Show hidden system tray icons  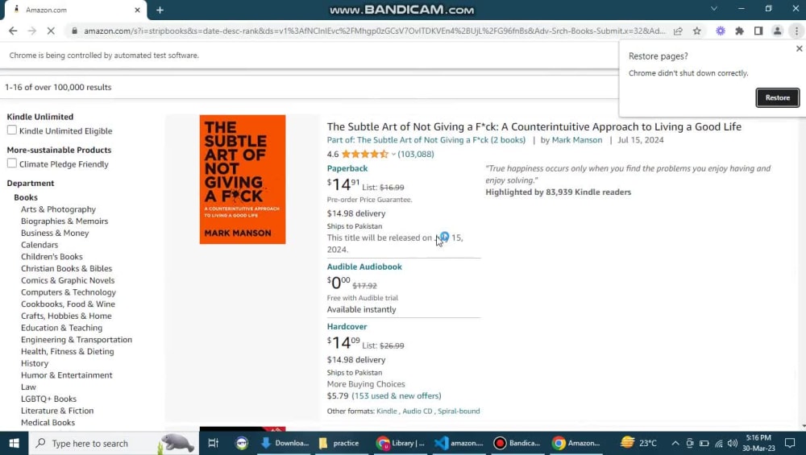pos(675,443)
